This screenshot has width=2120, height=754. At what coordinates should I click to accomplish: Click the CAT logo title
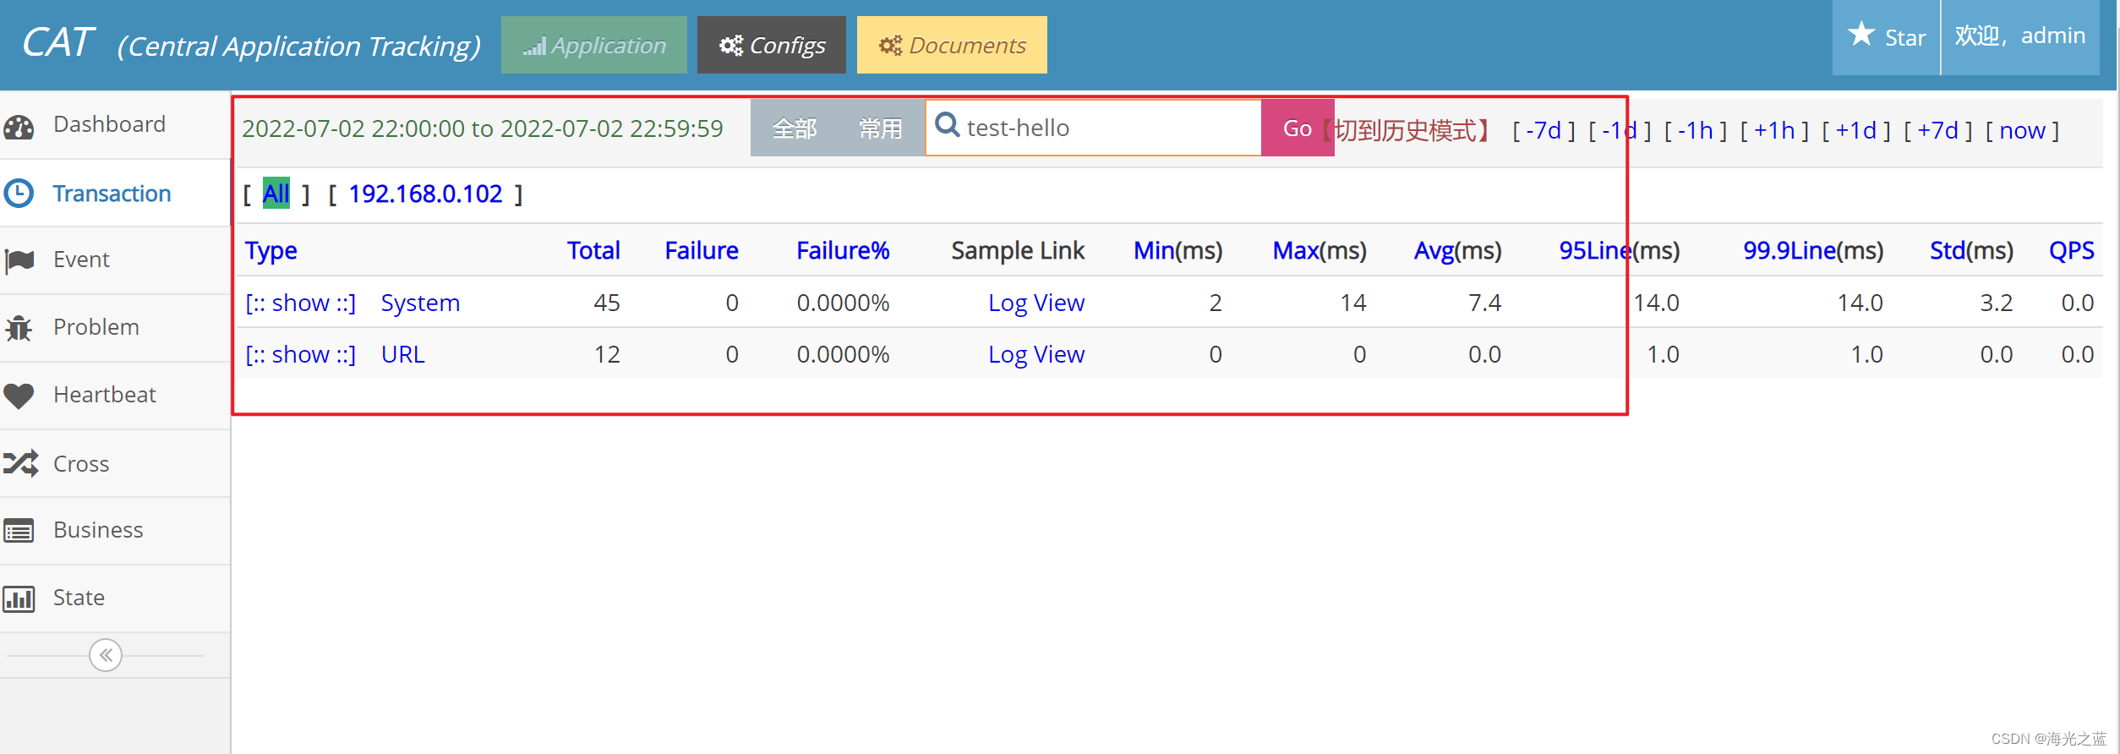57,42
